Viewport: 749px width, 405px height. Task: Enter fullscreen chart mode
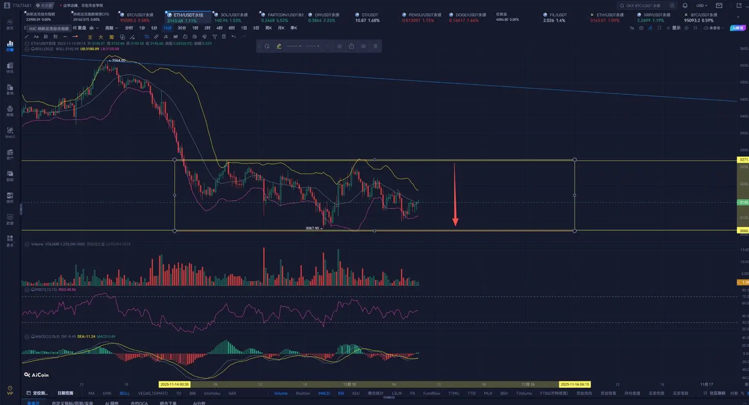click(695, 28)
